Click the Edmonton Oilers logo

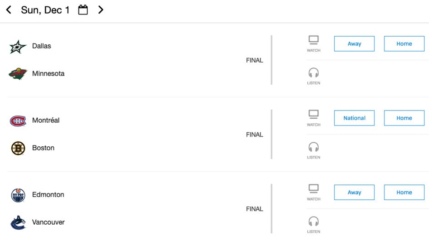[x=18, y=195]
